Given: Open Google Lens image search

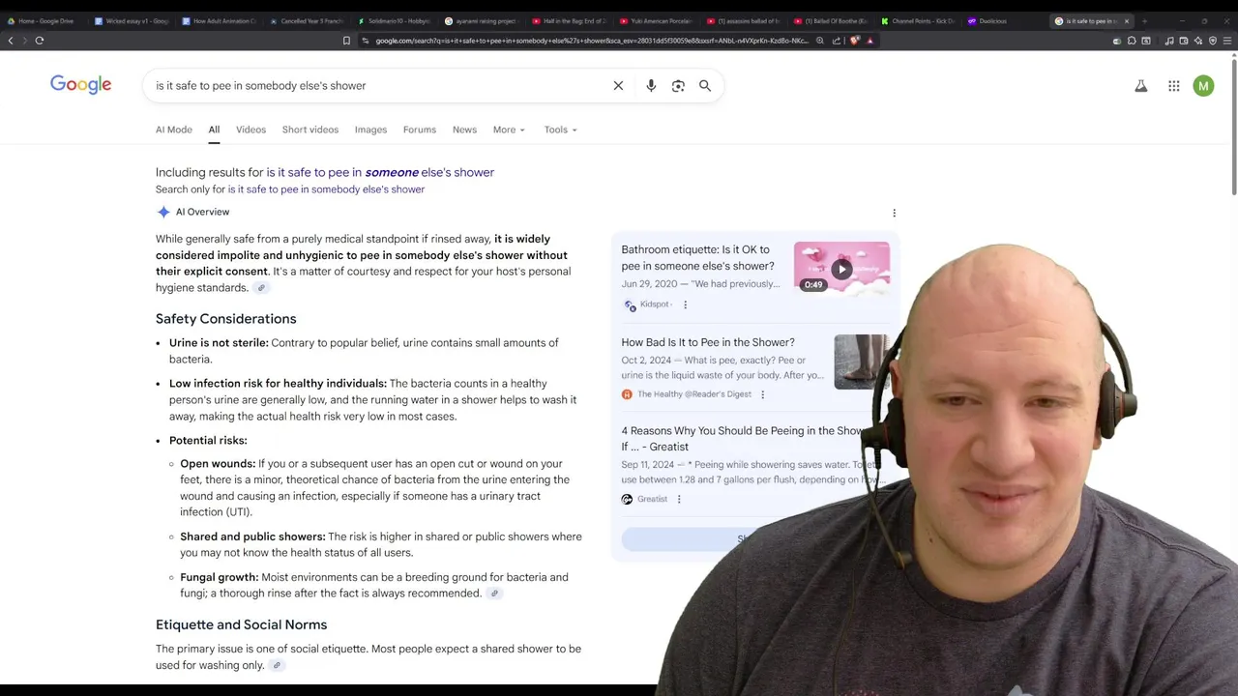Looking at the screenshot, I should [678, 86].
